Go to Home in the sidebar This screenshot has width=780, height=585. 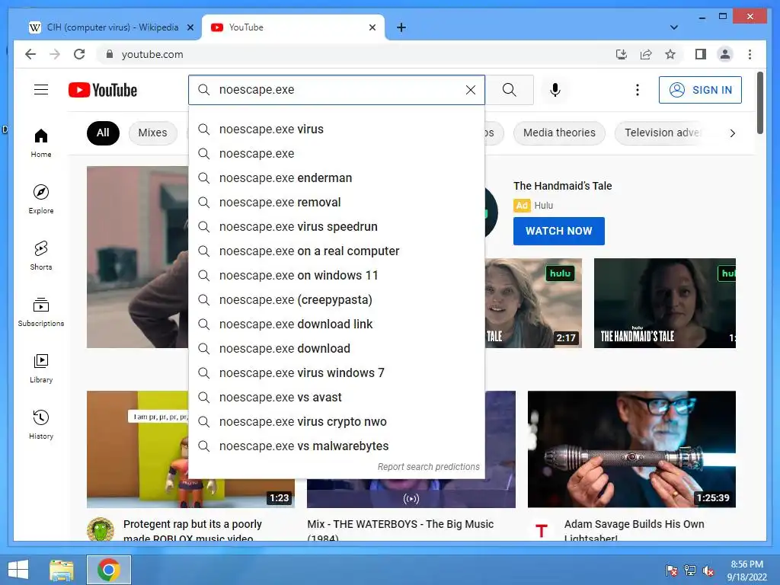pyautogui.click(x=41, y=143)
